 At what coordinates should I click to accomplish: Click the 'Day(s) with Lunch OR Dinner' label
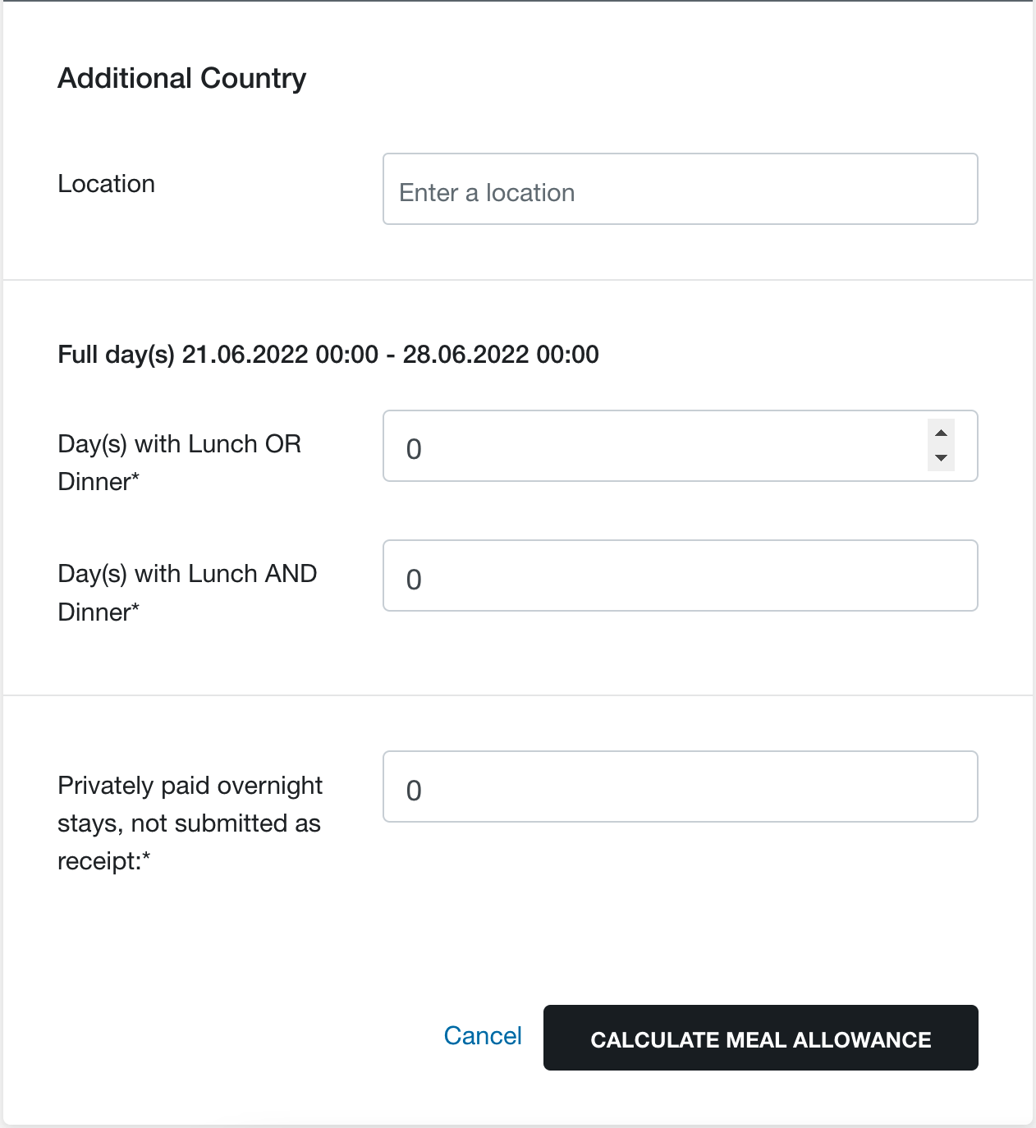(x=179, y=463)
